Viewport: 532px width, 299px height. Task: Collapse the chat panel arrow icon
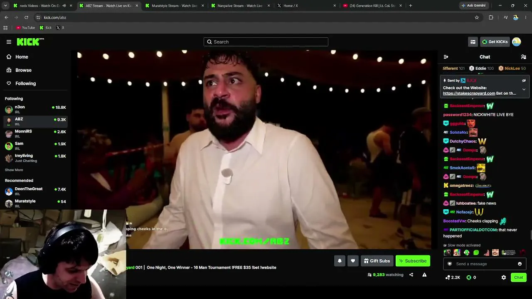tap(446, 57)
